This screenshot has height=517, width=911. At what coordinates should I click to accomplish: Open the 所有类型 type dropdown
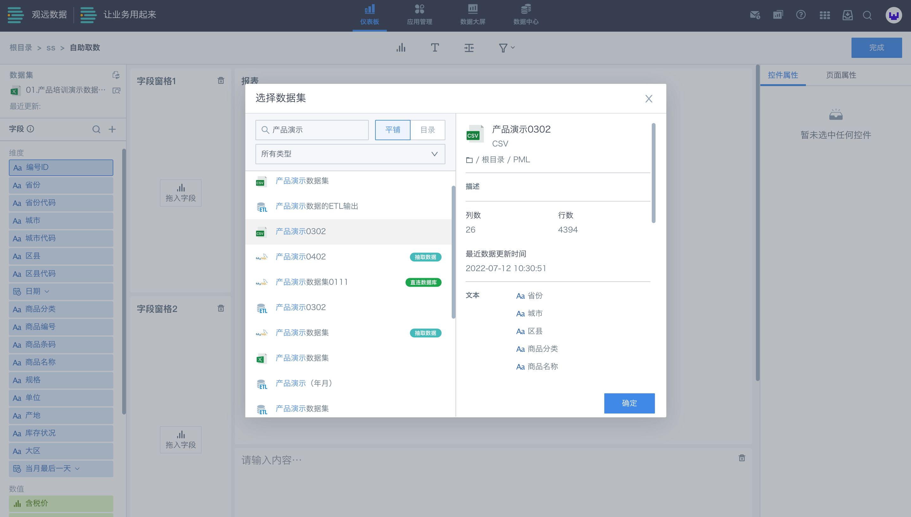(x=350, y=154)
